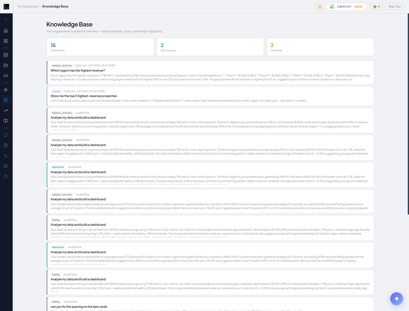Select the 2 This Week card
This screenshot has height=311, width=409.
coord(320,47)
